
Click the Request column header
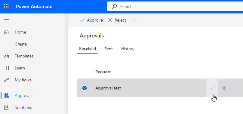point(103,72)
